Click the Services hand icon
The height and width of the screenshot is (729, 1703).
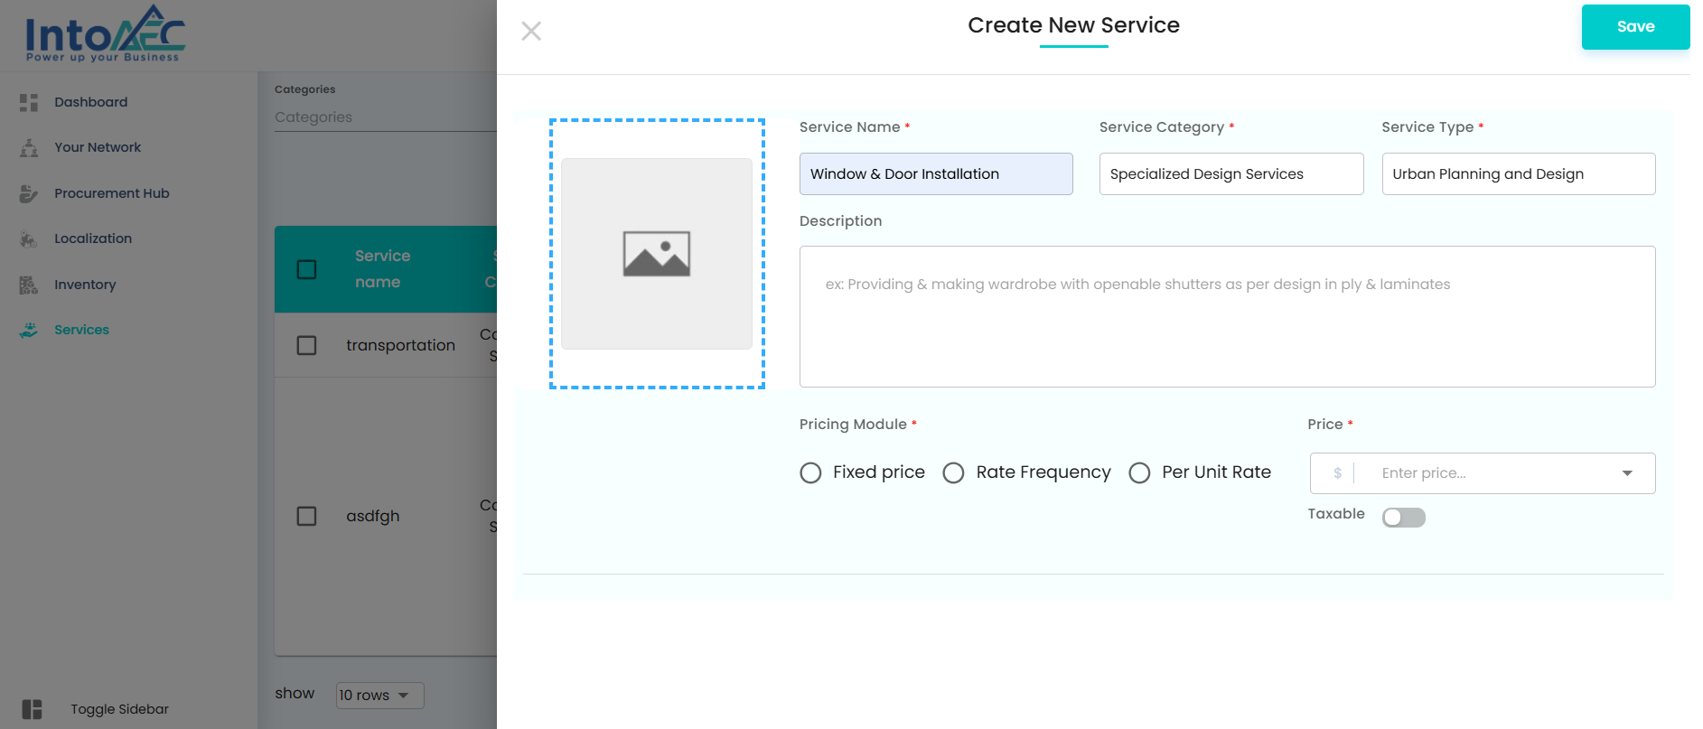tap(29, 331)
